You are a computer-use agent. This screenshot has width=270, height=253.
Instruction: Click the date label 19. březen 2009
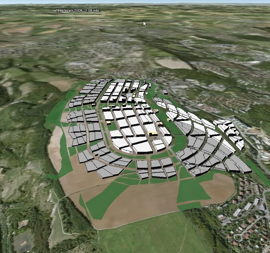pos(69,10)
